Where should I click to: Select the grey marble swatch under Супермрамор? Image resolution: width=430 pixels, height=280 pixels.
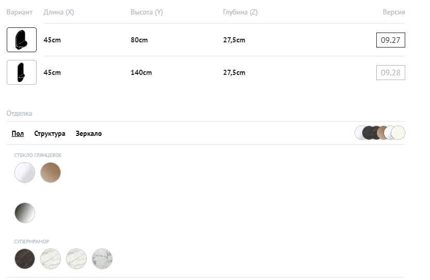pos(102,259)
